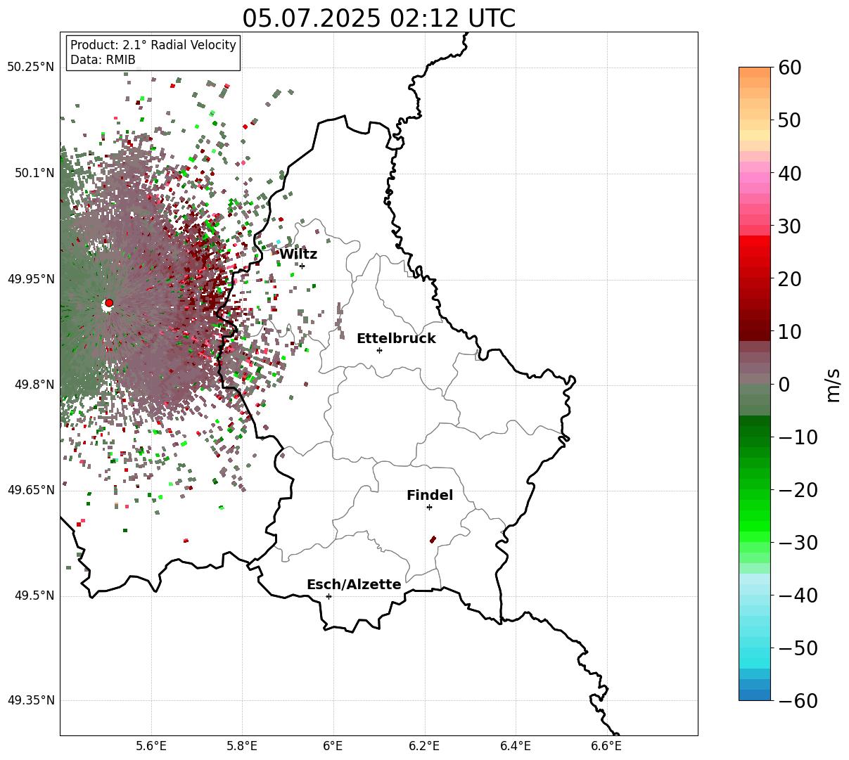Image resolution: width=849 pixels, height=760 pixels.
Task: Click the colorbar 30 tick label
Action: point(789,226)
